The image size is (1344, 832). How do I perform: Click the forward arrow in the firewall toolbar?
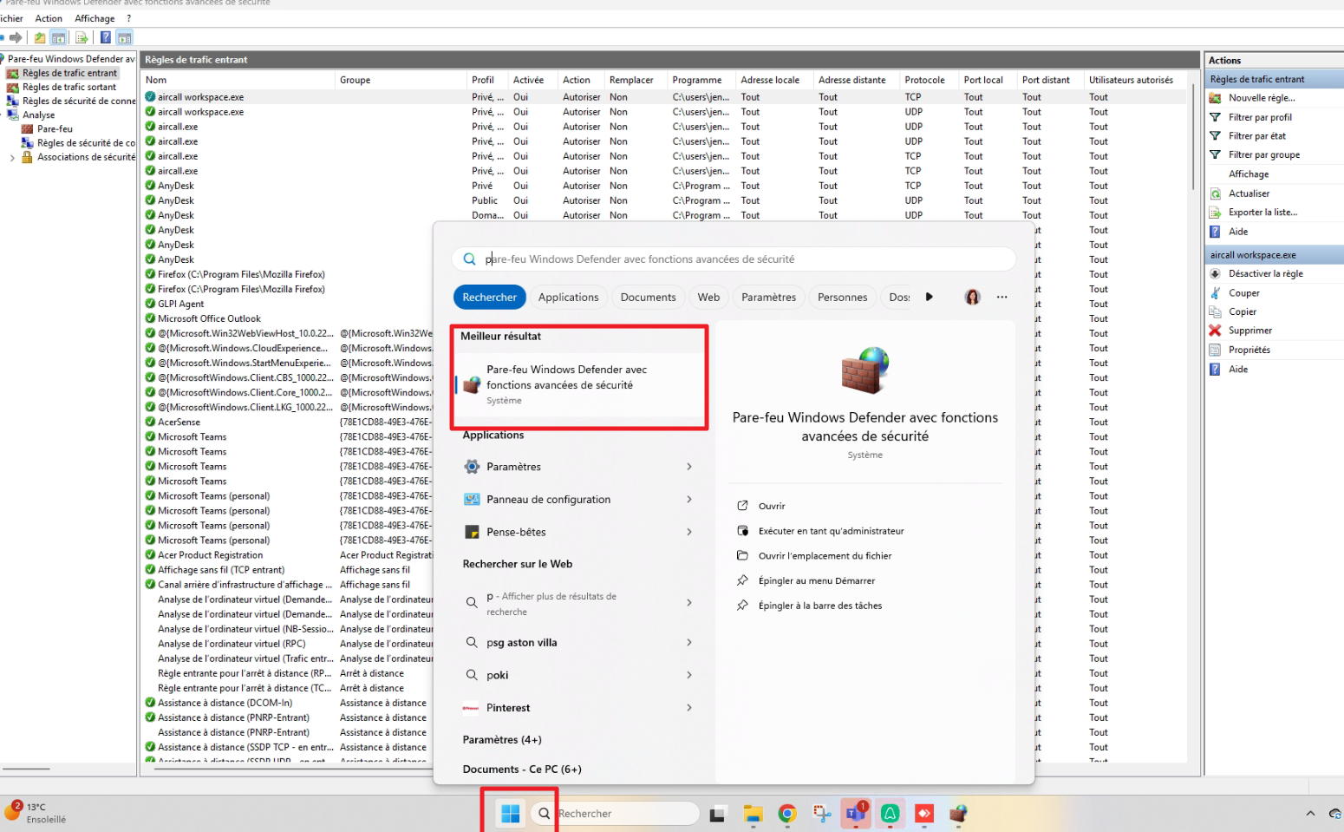[x=16, y=37]
